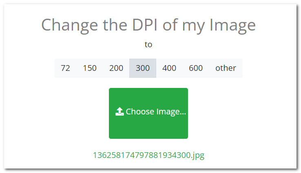
Task: Select the 150 DPI option
Action: click(x=90, y=68)
